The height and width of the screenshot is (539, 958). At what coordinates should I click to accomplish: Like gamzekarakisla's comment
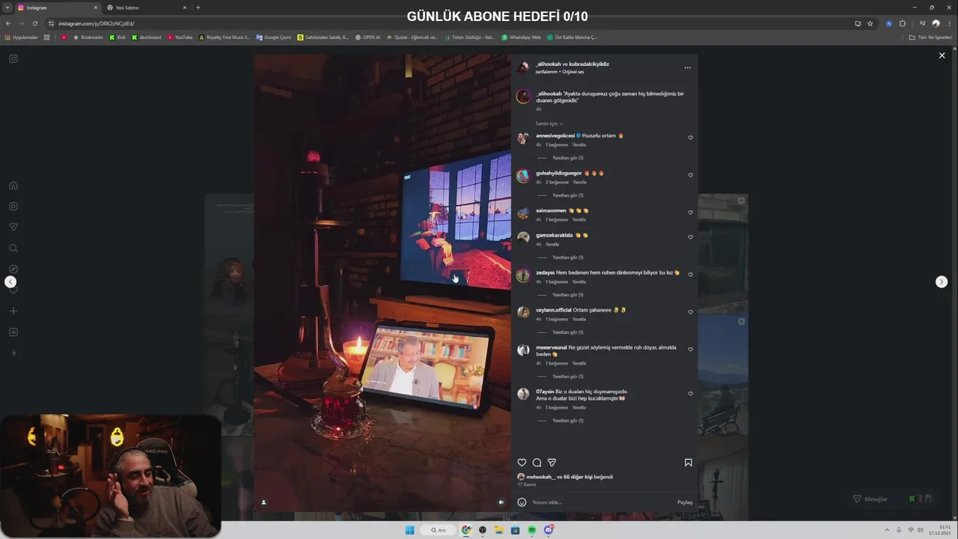tap(690, 237)
